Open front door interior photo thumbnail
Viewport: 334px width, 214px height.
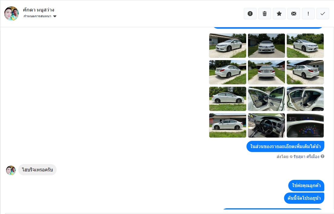pos(266,99)
